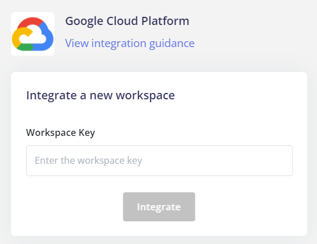This screenshot has width=317, height=244.
Task: Click the word workspace in the heading
Action: coord(145,96)
